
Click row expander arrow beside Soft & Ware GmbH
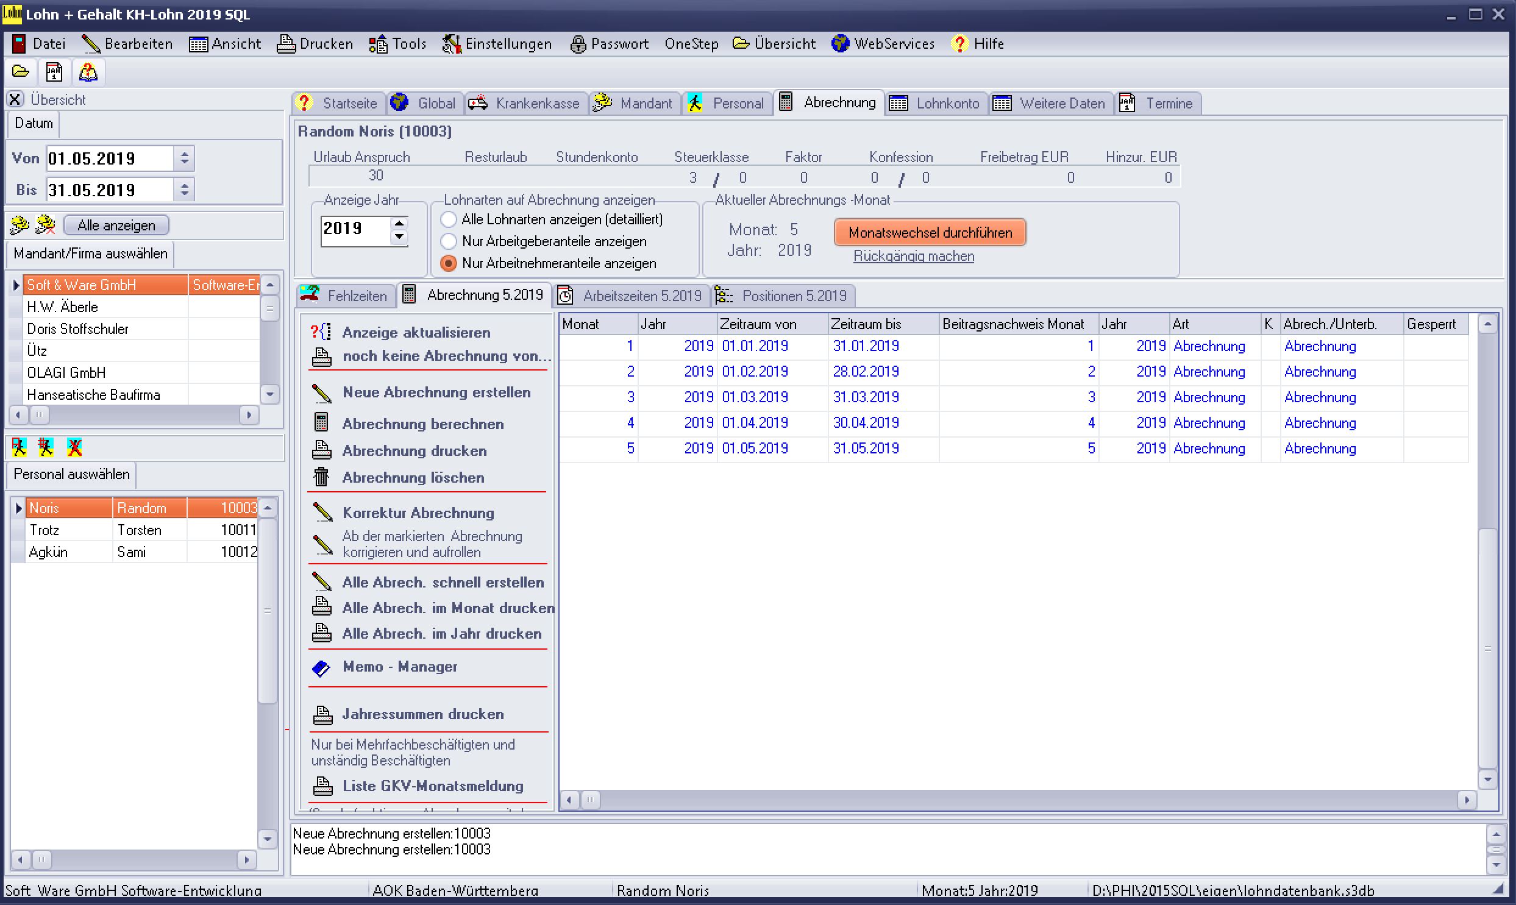(16, 285)
